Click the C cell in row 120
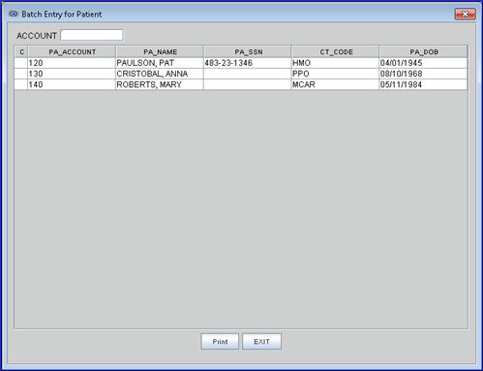 click(x=21, y=63)
